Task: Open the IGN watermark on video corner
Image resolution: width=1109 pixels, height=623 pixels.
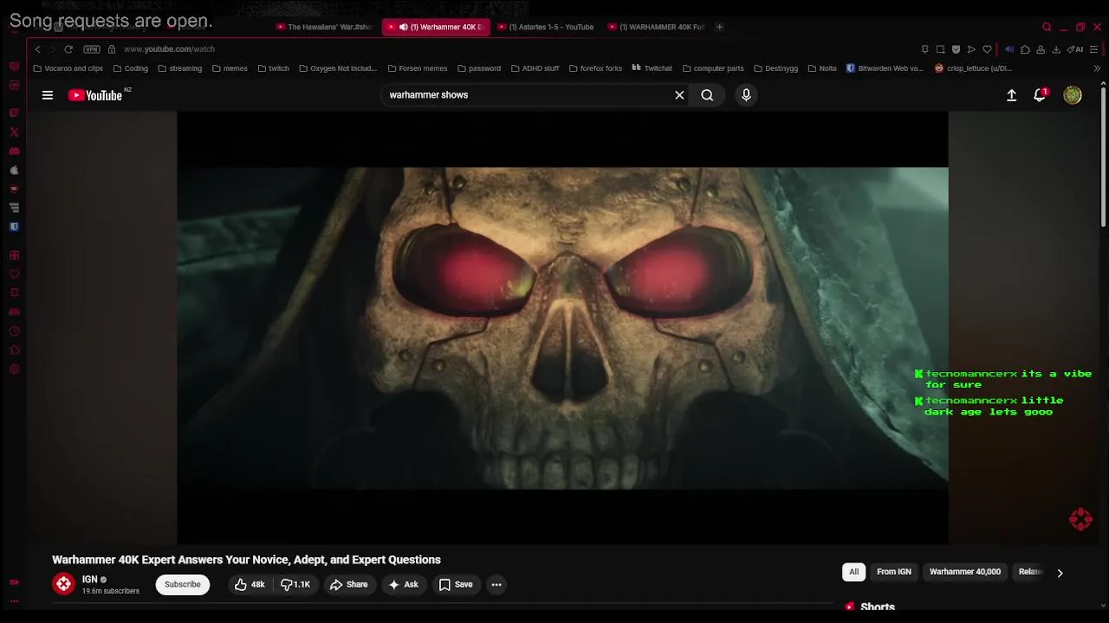Action: click(1080, 519)
